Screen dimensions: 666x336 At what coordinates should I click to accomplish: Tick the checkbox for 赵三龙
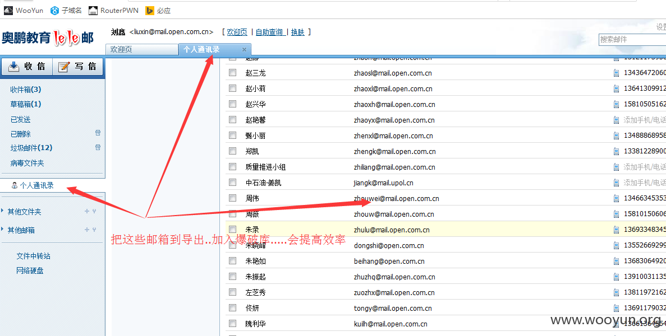232,72
